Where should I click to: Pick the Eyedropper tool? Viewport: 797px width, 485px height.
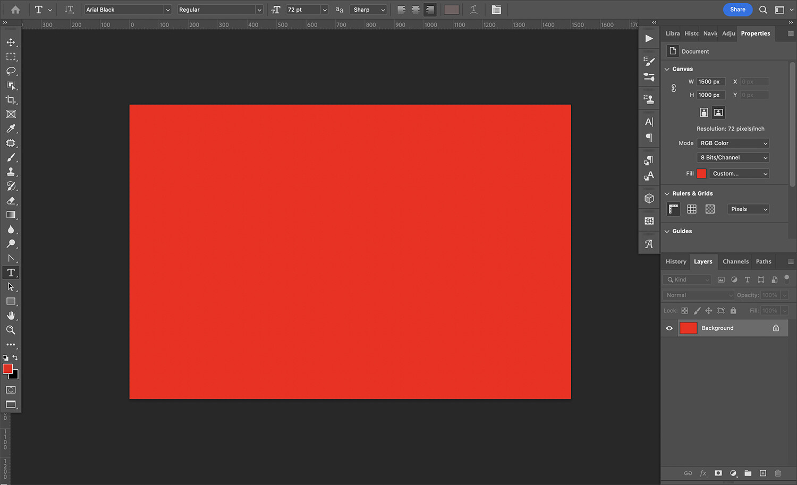[11, 129]
